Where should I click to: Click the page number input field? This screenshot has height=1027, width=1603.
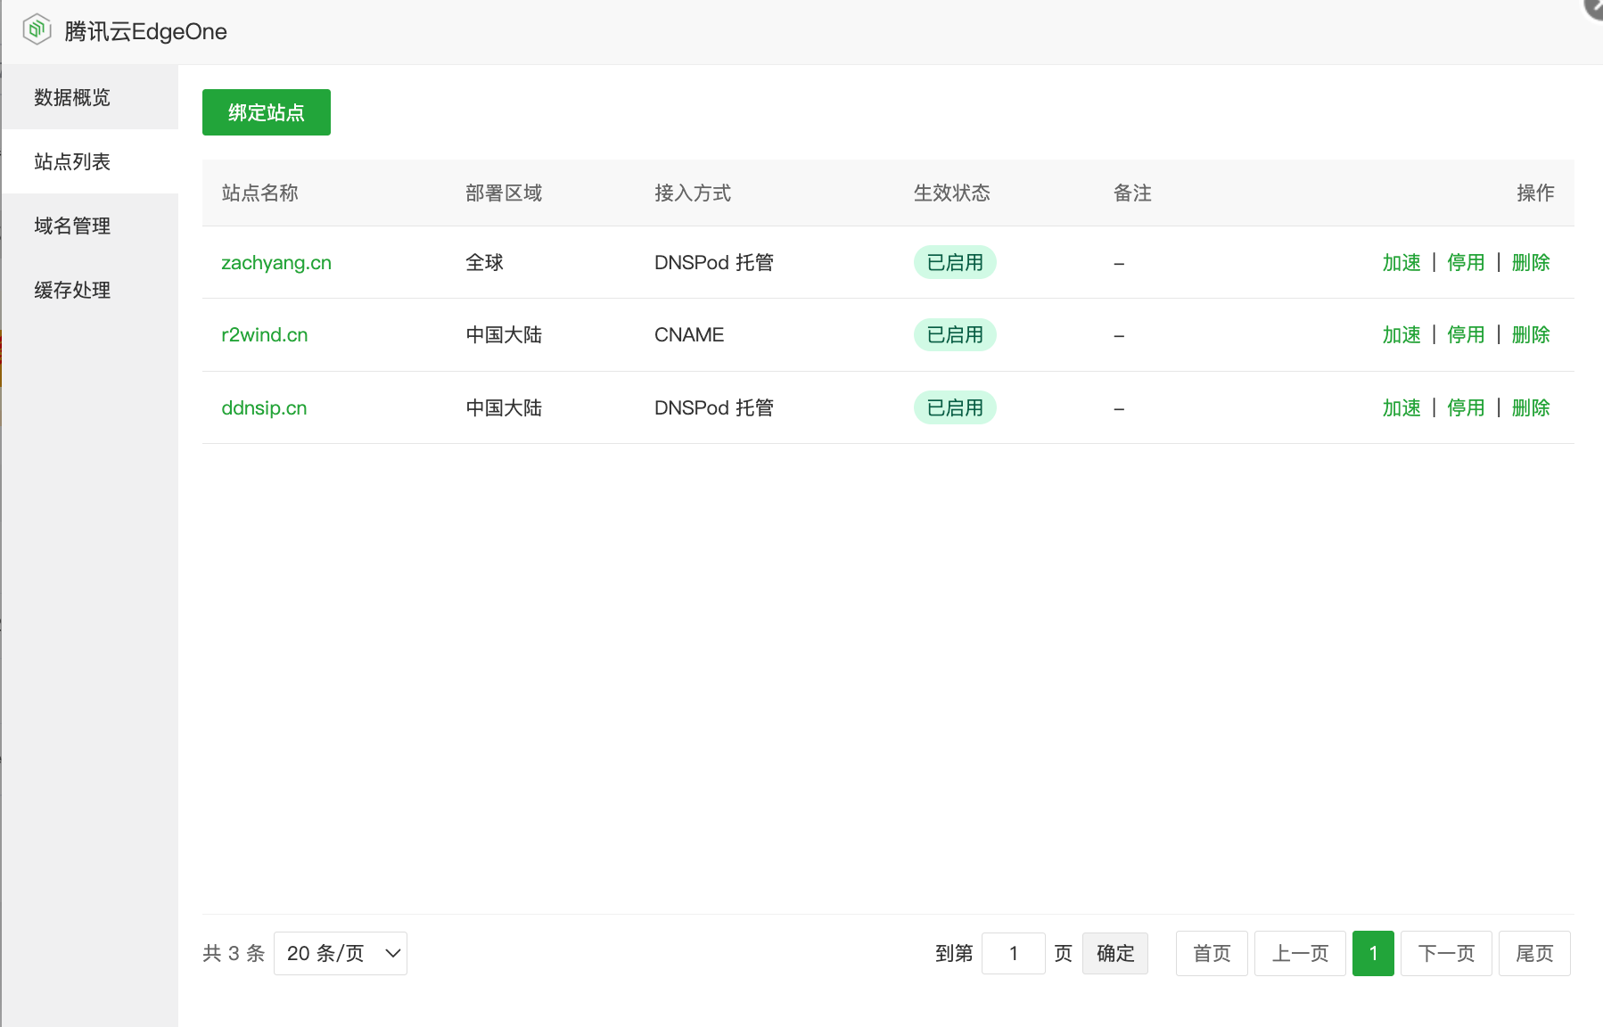tap(1014, 953)
